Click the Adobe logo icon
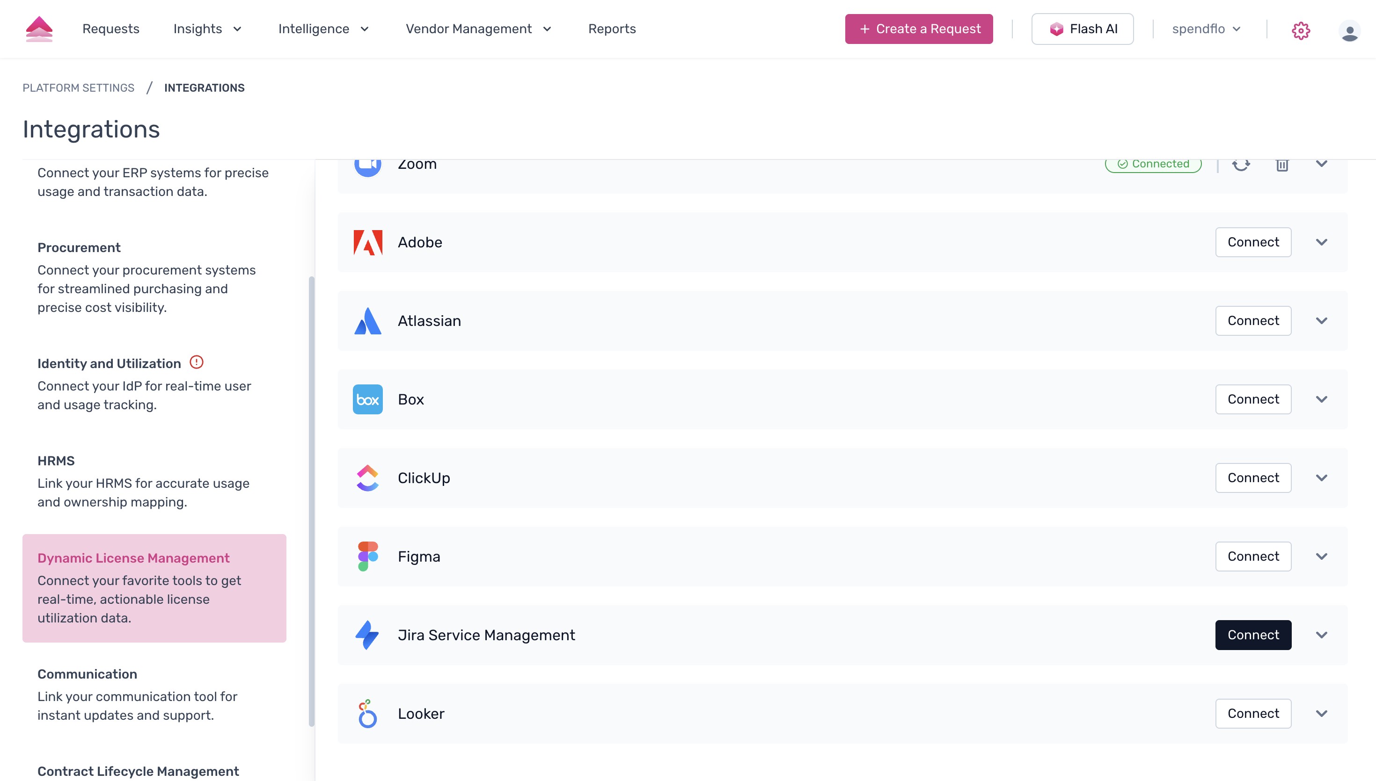 (x=368, y=242)
